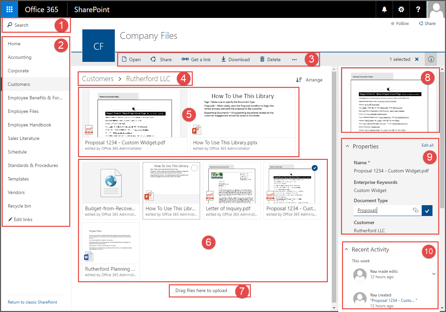Open Schedule in the navigation

tap(17, 152)
